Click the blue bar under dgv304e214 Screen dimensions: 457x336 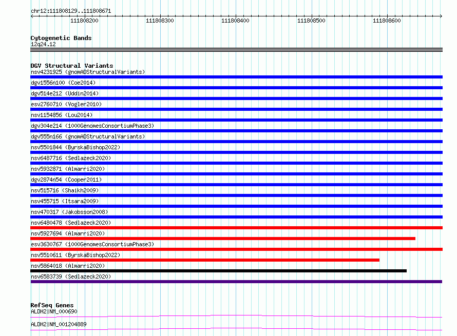(x=236, y=131)
